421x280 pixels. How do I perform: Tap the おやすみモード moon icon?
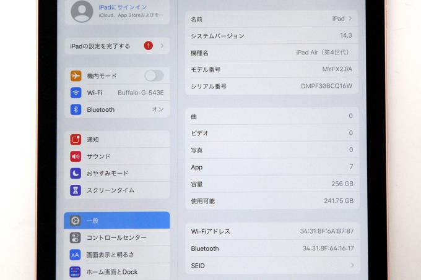76,173
